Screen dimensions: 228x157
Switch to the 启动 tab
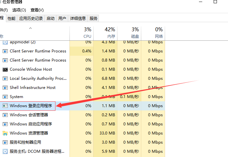[x=51, y=19]
